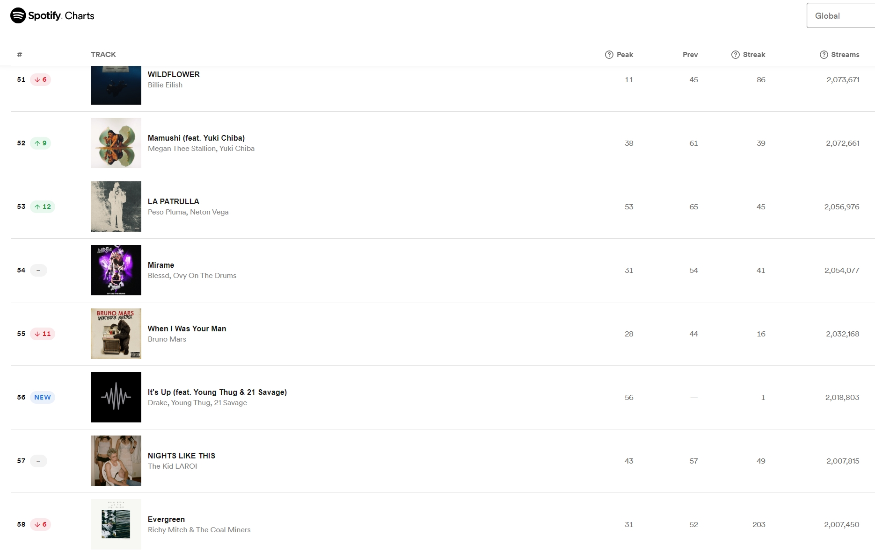Click When I Was Your Man title
This screenshot has width=875, height=550.
(187, 329)
